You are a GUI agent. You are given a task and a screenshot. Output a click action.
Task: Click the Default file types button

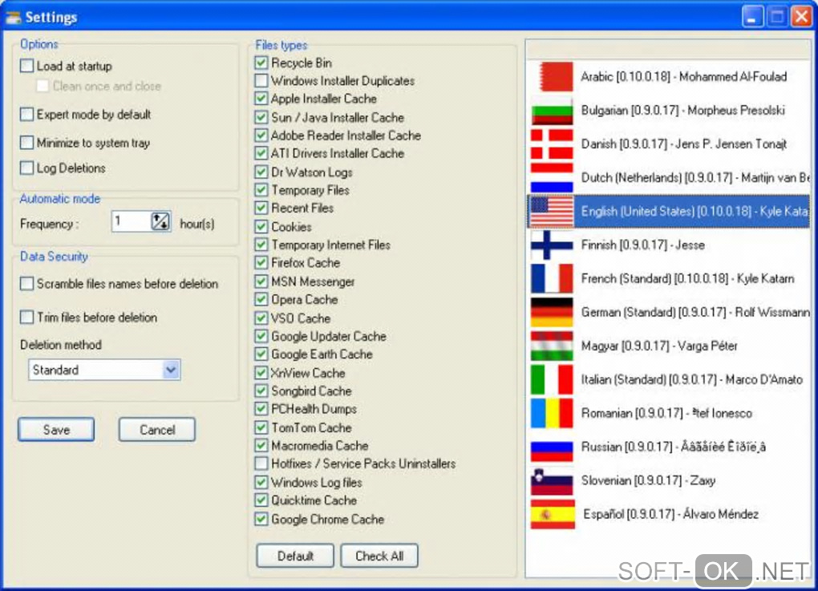tap(295, 556)
